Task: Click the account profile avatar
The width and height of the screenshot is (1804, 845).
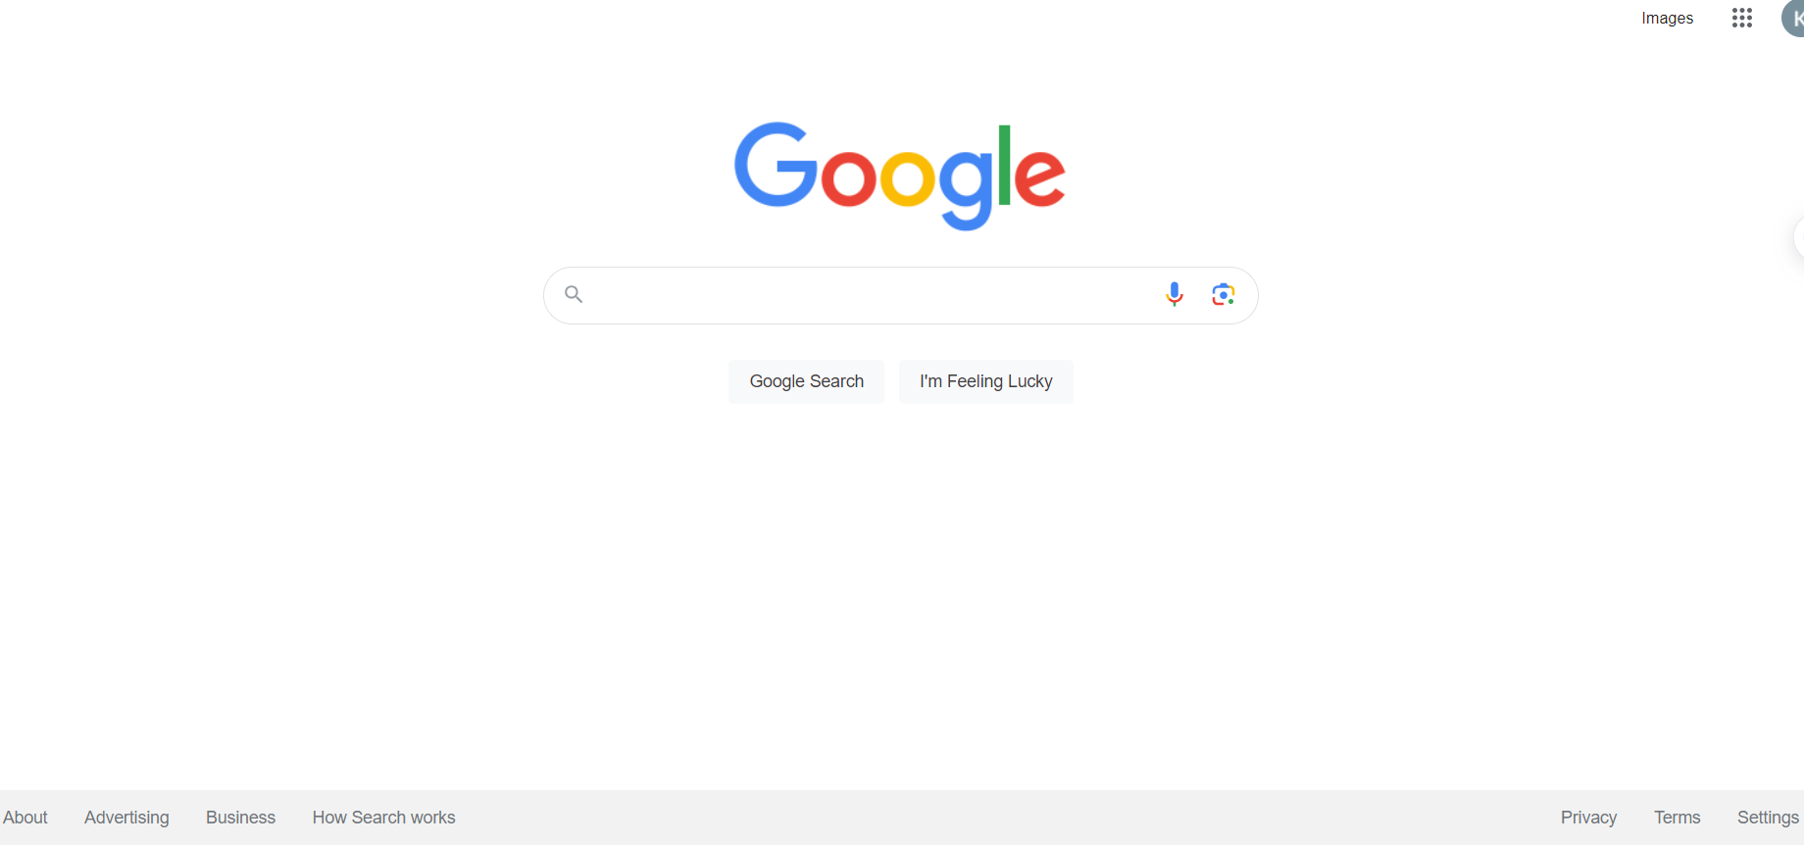Action: [1793, 18]
